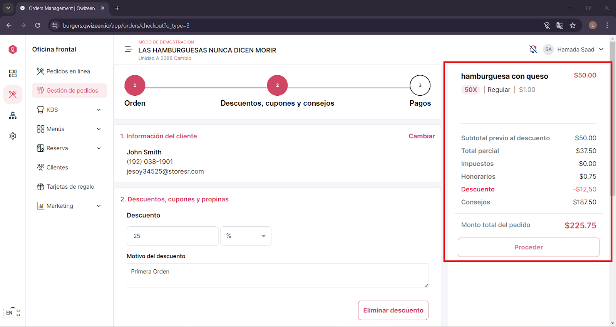616x327 pixels.
Task: Expand the Menús submenu chevron
Action: (x=99, y=129)
